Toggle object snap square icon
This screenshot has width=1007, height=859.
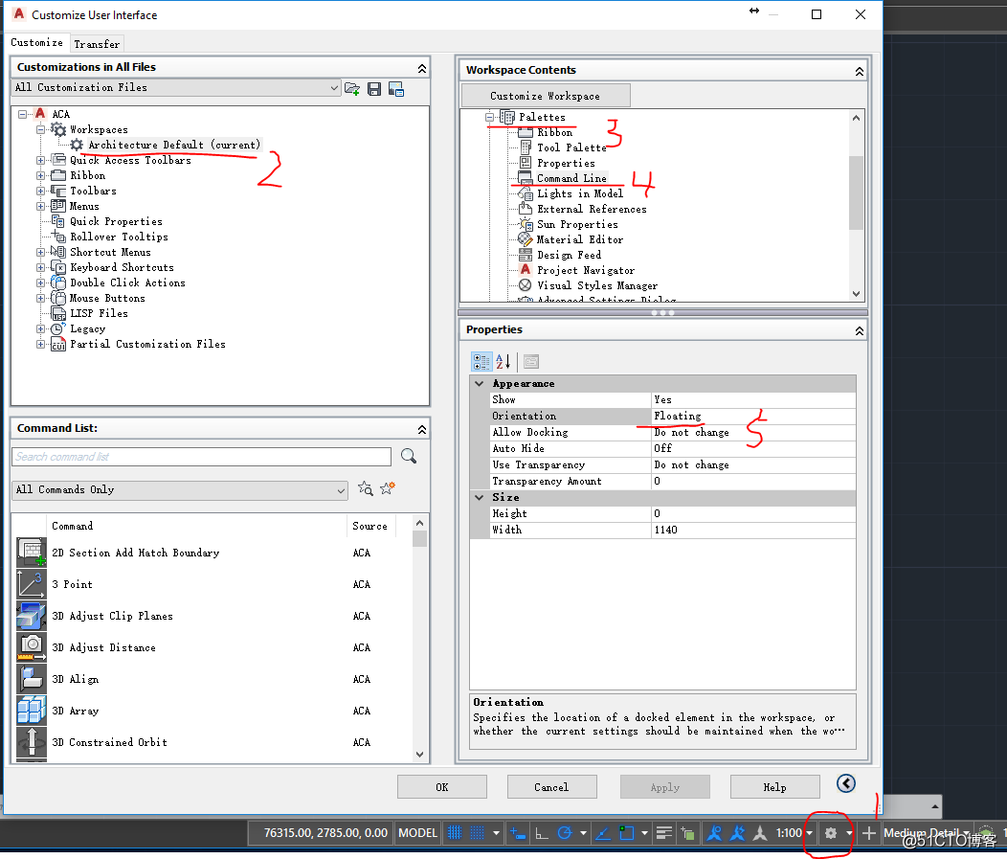[626, 833]
